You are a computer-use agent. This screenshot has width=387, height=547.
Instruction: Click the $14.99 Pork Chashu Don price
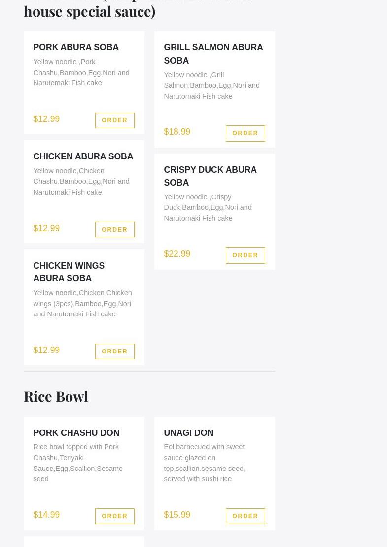[x=46, y=515]
